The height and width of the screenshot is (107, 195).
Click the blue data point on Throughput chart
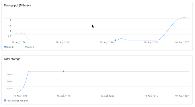(115, 40)
